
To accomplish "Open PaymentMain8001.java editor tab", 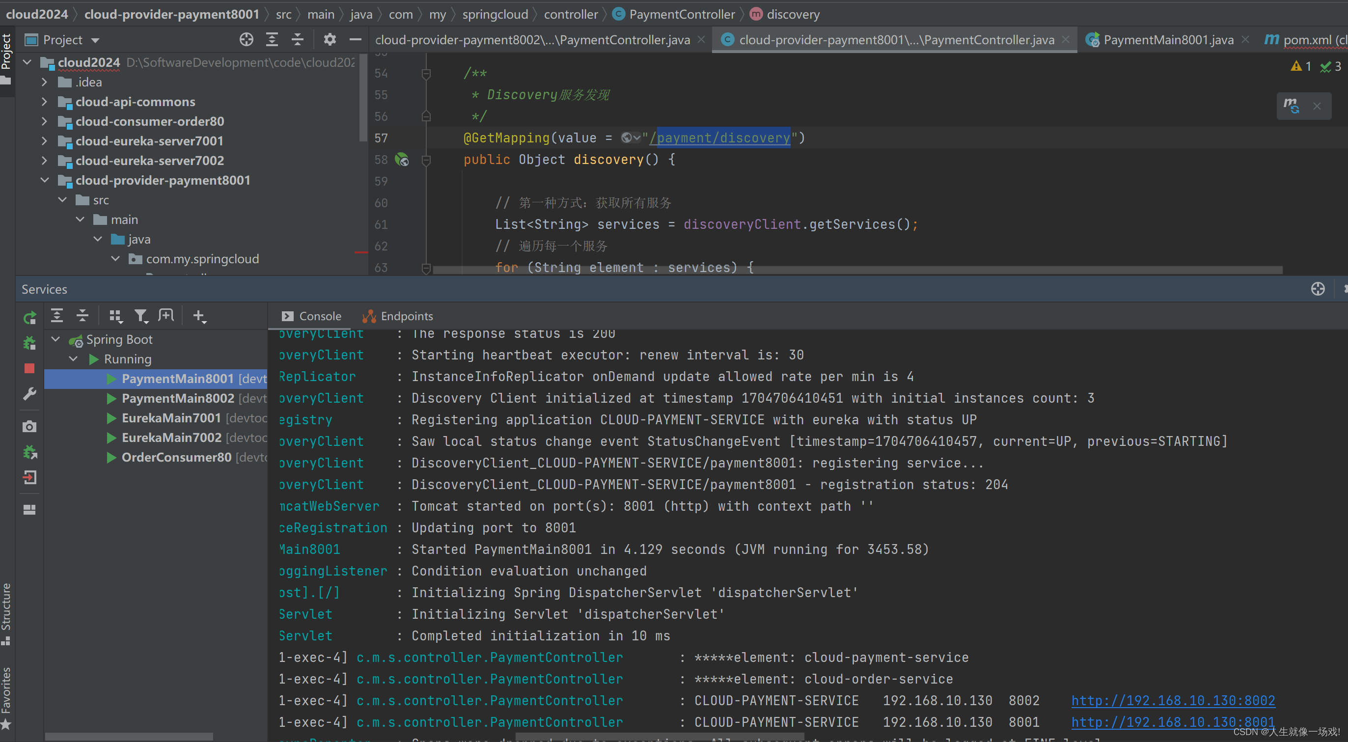I will [1168, 40].
